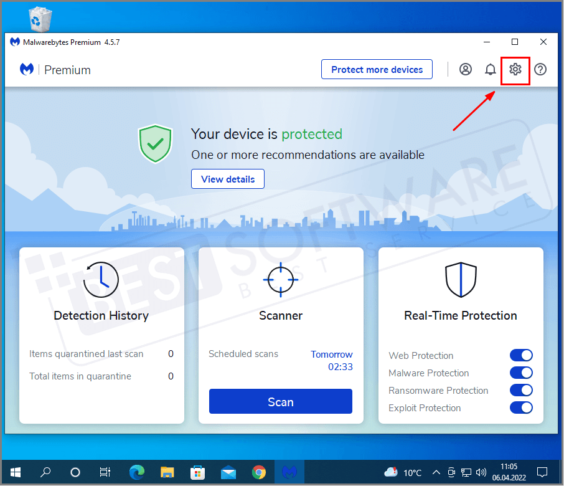Viewport: 564px width, 486px height.
Task: Click the Real-Time Protection shield icon
Action: [x=460, y=279]
